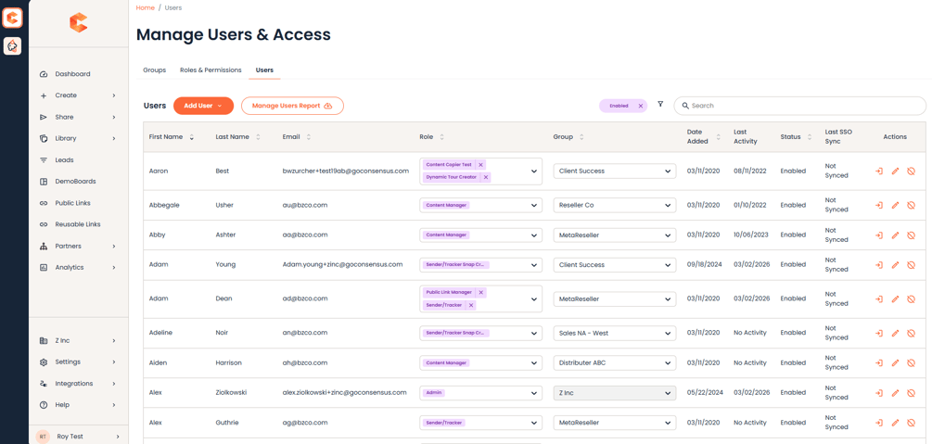Click the Search users field
Image resolution: width=932 pixels, height=444 pixels.
click(x=799, y=106)
